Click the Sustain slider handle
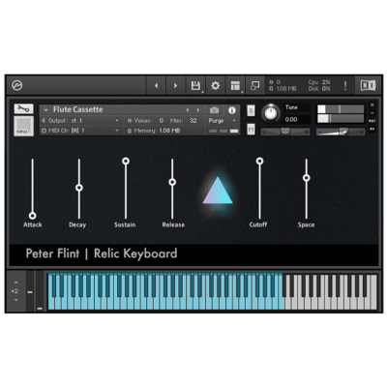The height and width of the screenshot is (387, 387). point(126,161)
